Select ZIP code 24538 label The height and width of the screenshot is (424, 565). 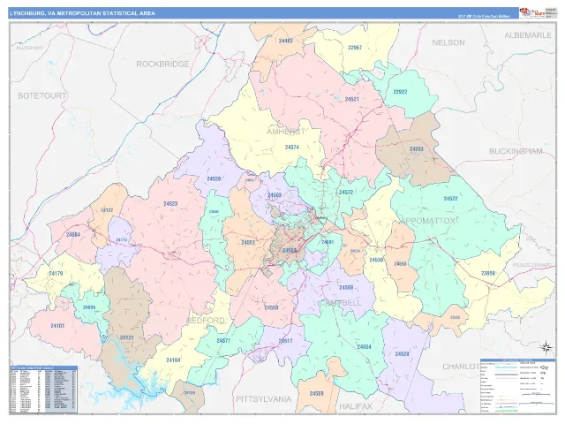coord(376,260)
